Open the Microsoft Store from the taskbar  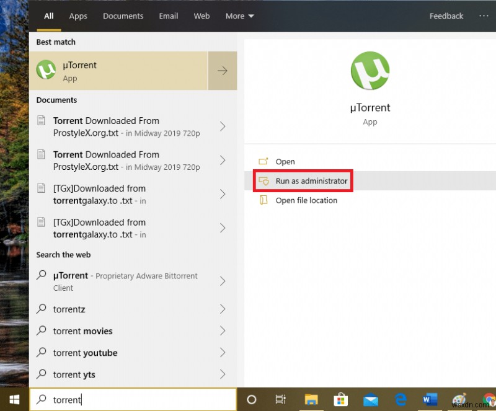coord(341,400)
